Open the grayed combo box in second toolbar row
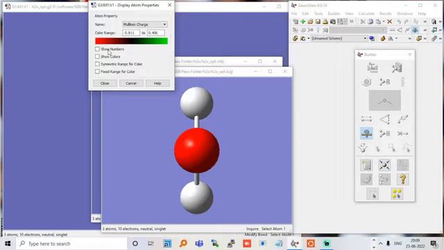The image size is (444, 250). [x=358, y=30]
